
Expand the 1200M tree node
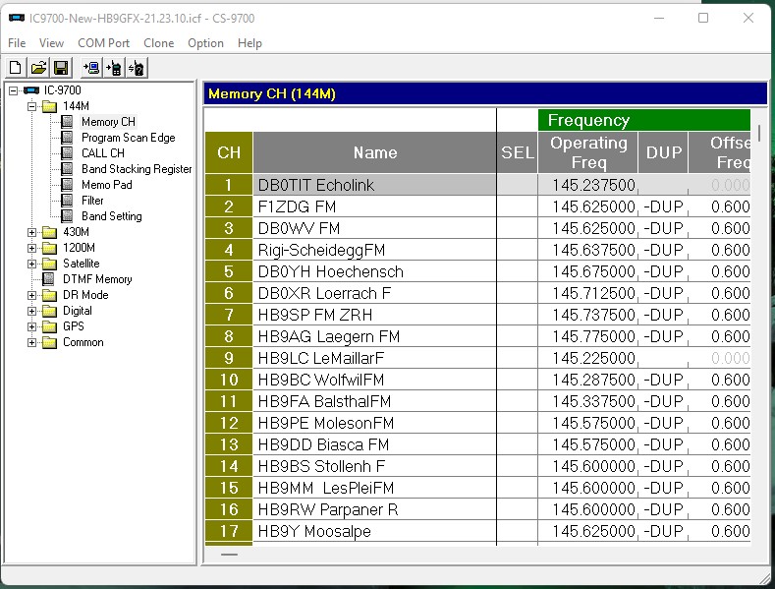coord(32,248)
